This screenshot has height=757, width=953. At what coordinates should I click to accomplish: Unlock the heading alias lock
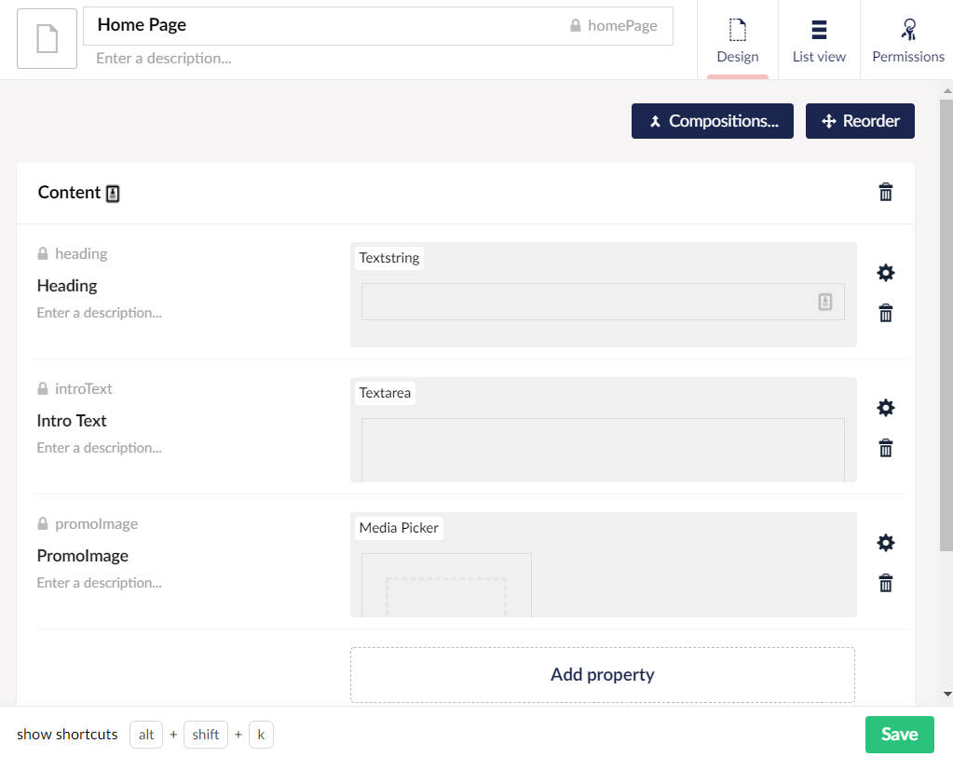coord(43,253)
